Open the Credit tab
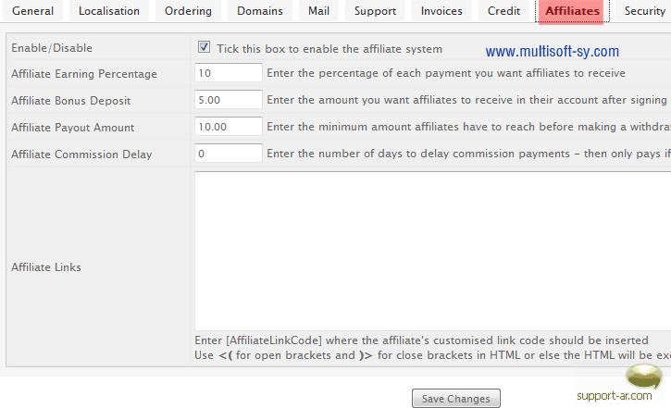671x408 pixels. (x=503, y=12)
